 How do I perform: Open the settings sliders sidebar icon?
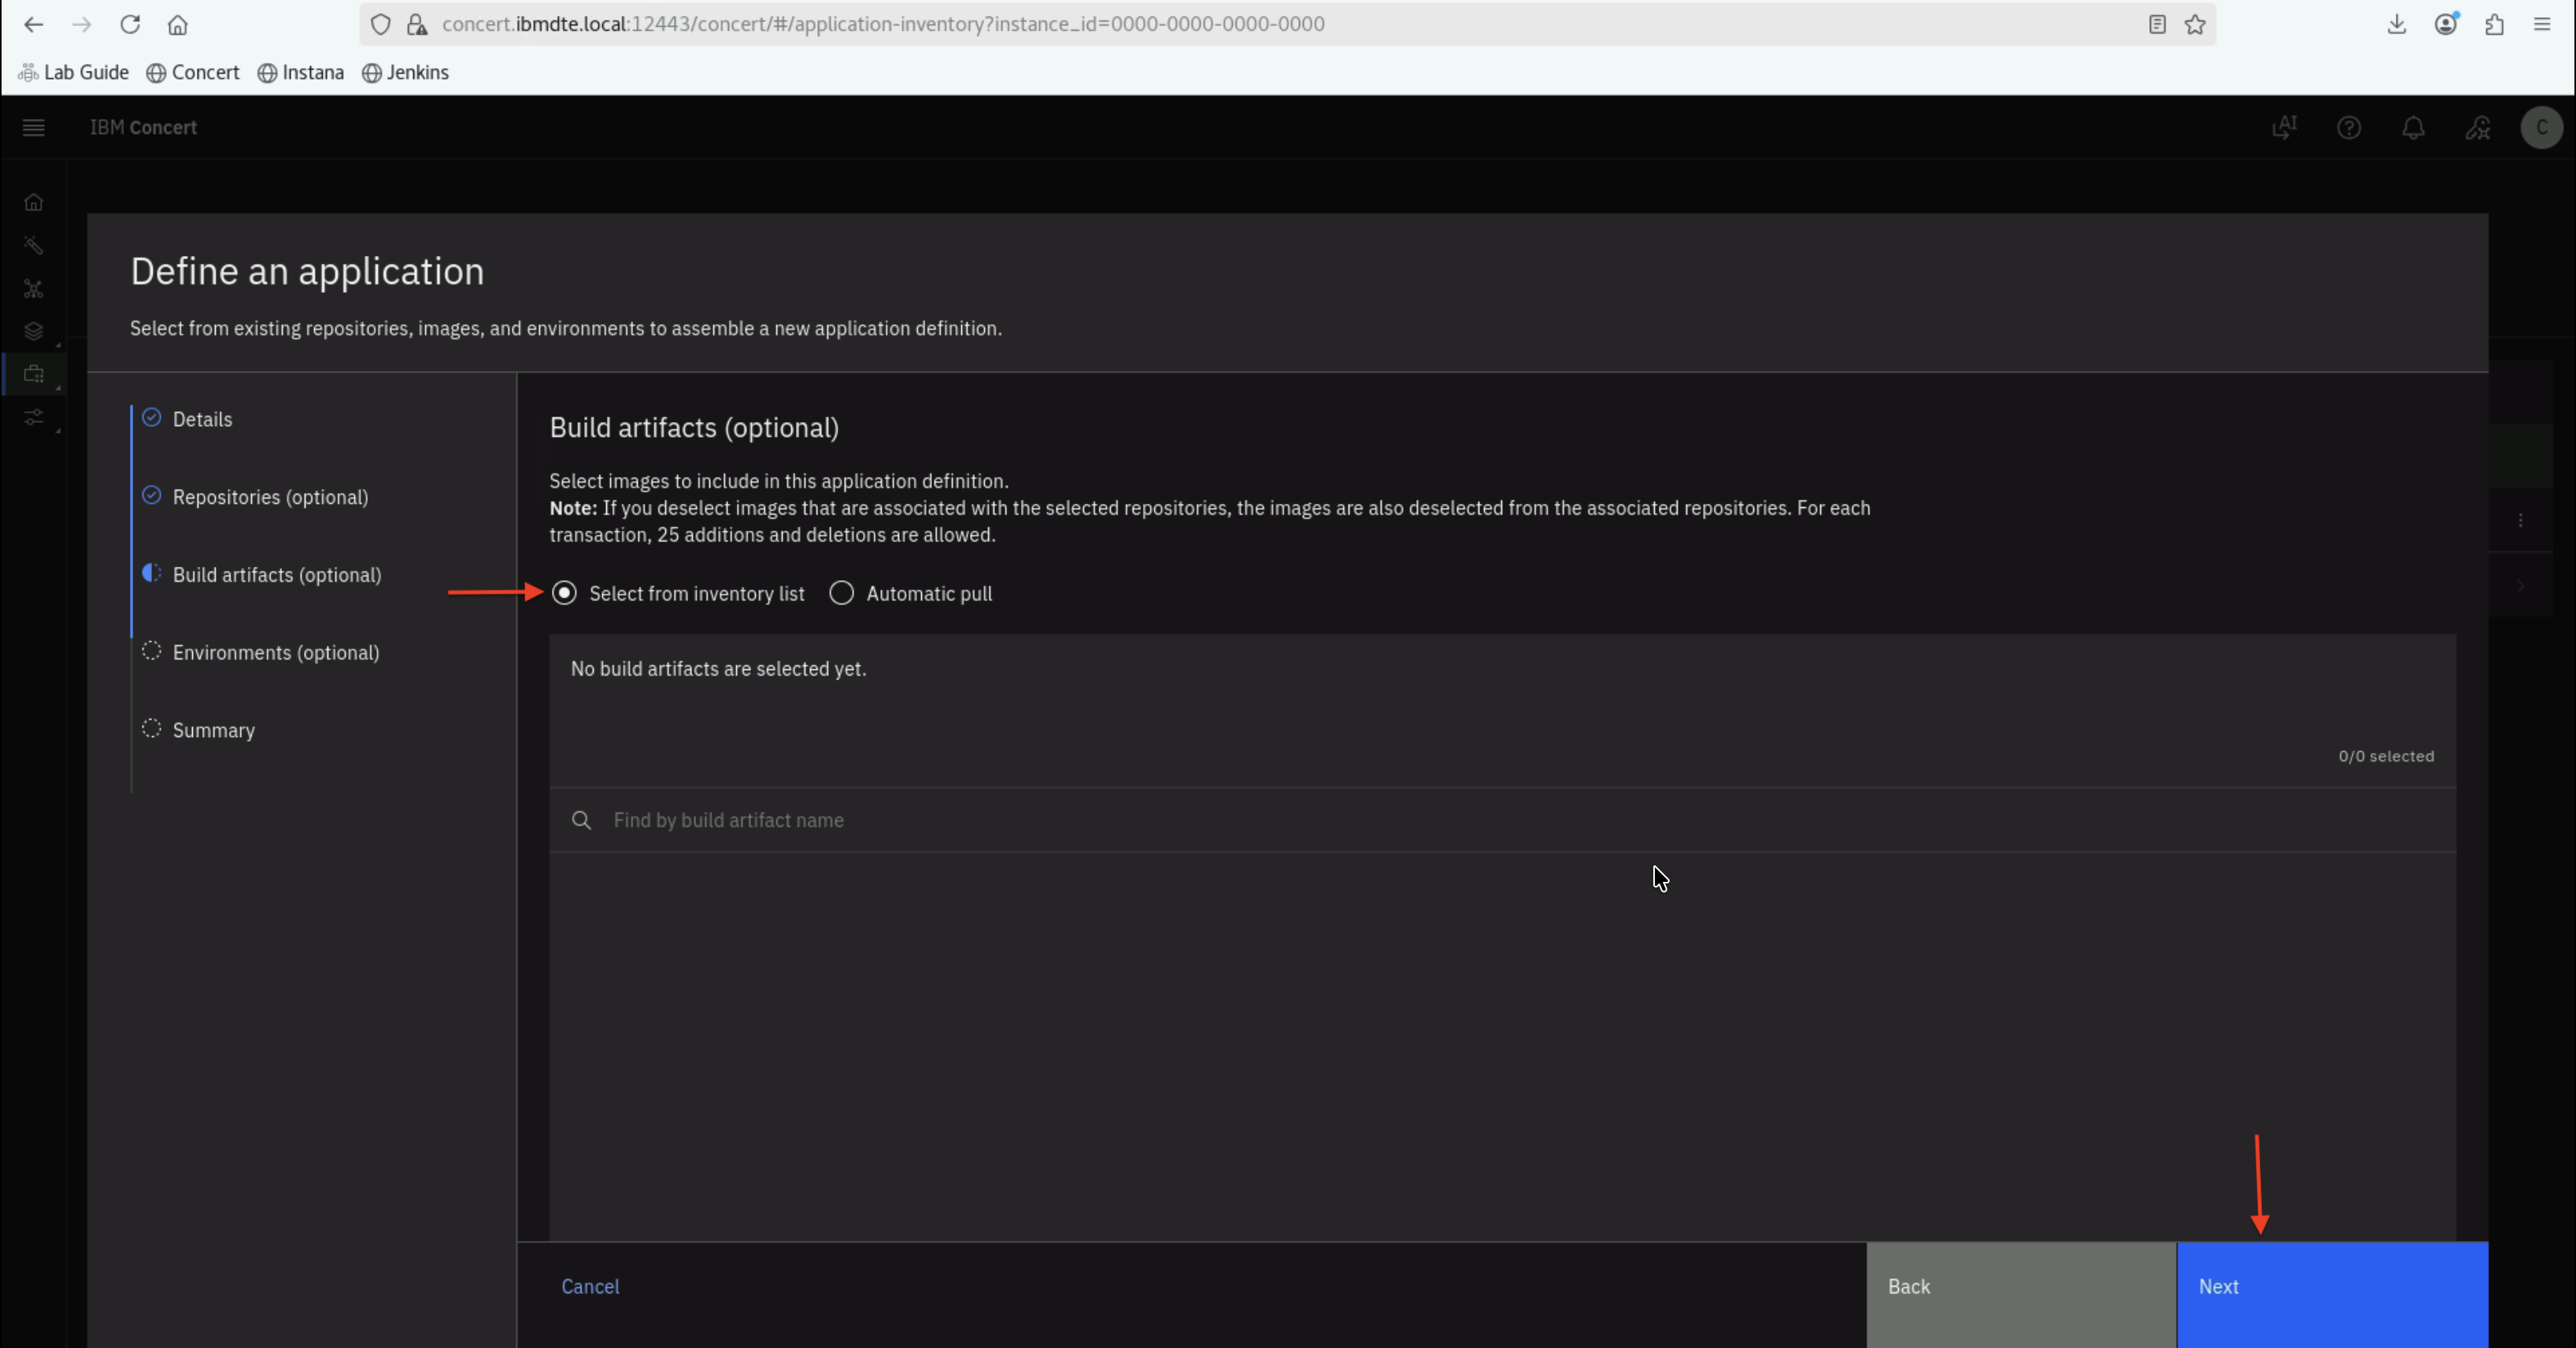tap(34, 417)
